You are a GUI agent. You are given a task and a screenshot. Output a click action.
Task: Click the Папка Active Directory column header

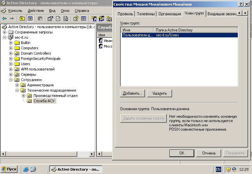point(195,30)
